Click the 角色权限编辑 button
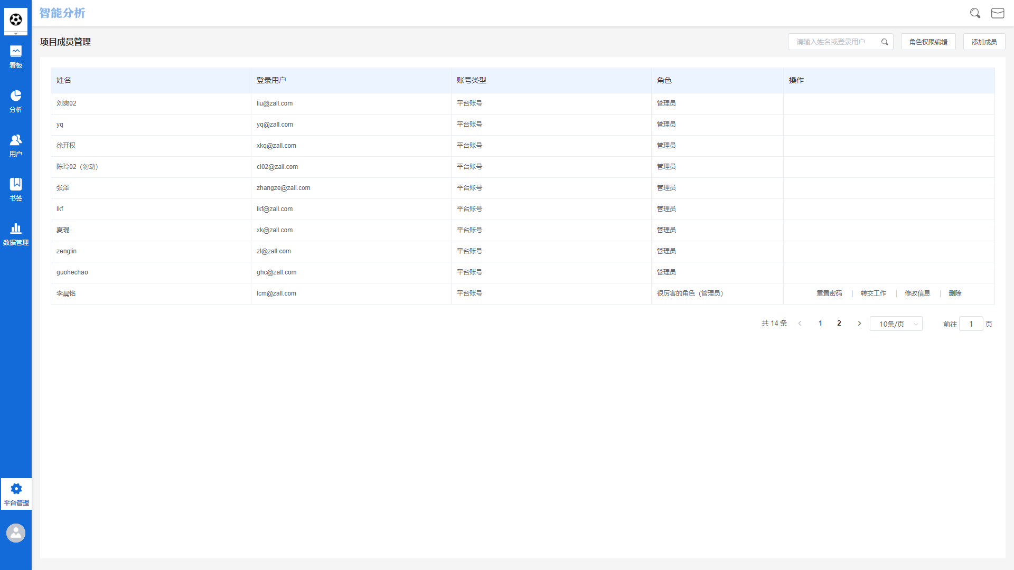Screen dimensions: 1014x570 [x=928, y=42]
